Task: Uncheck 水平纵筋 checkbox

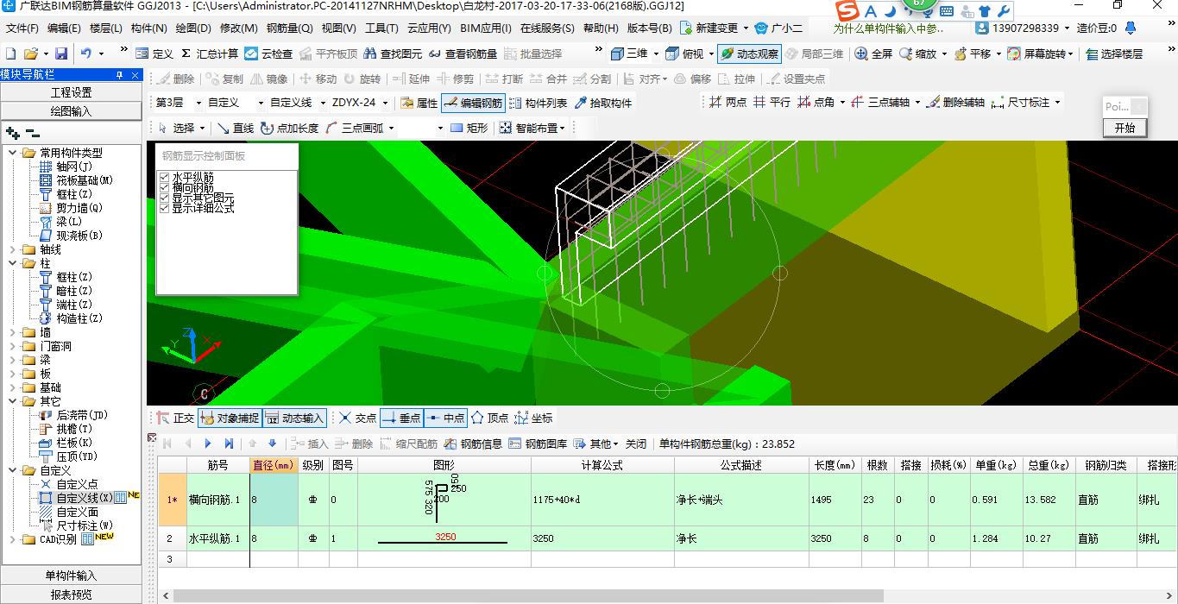Action: pos(165,177)
